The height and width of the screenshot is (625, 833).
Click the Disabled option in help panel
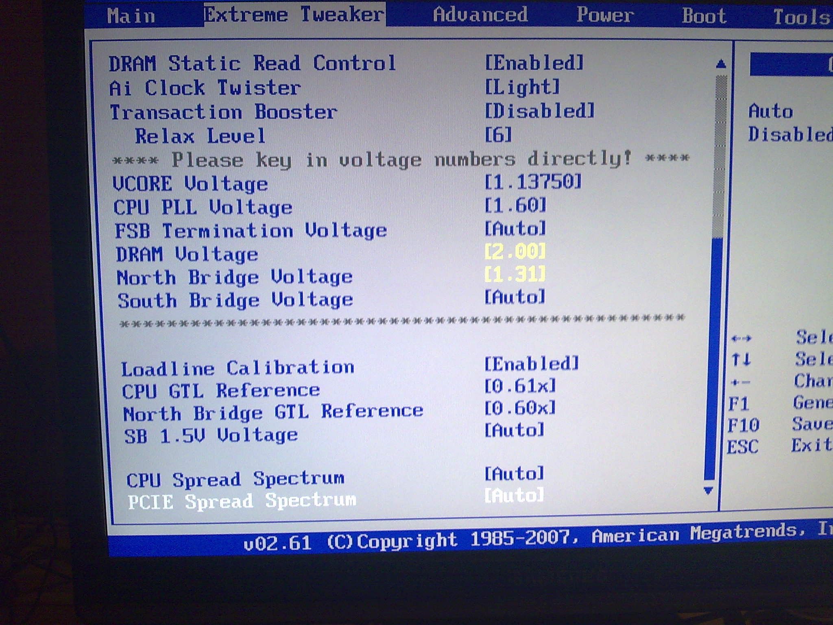pos(790,135)
